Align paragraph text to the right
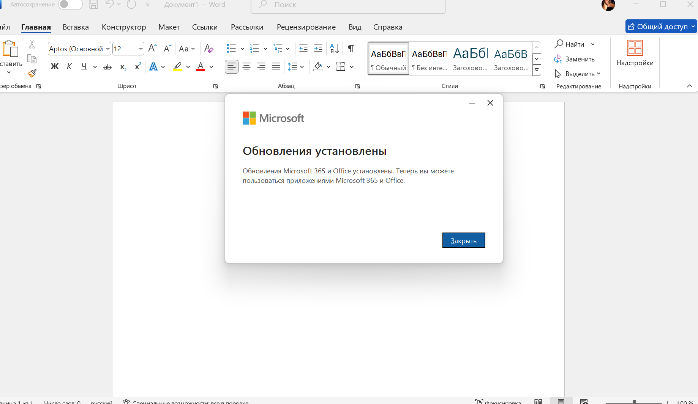The height and width of the screenshot is (404, 698). tap(261, 67)
